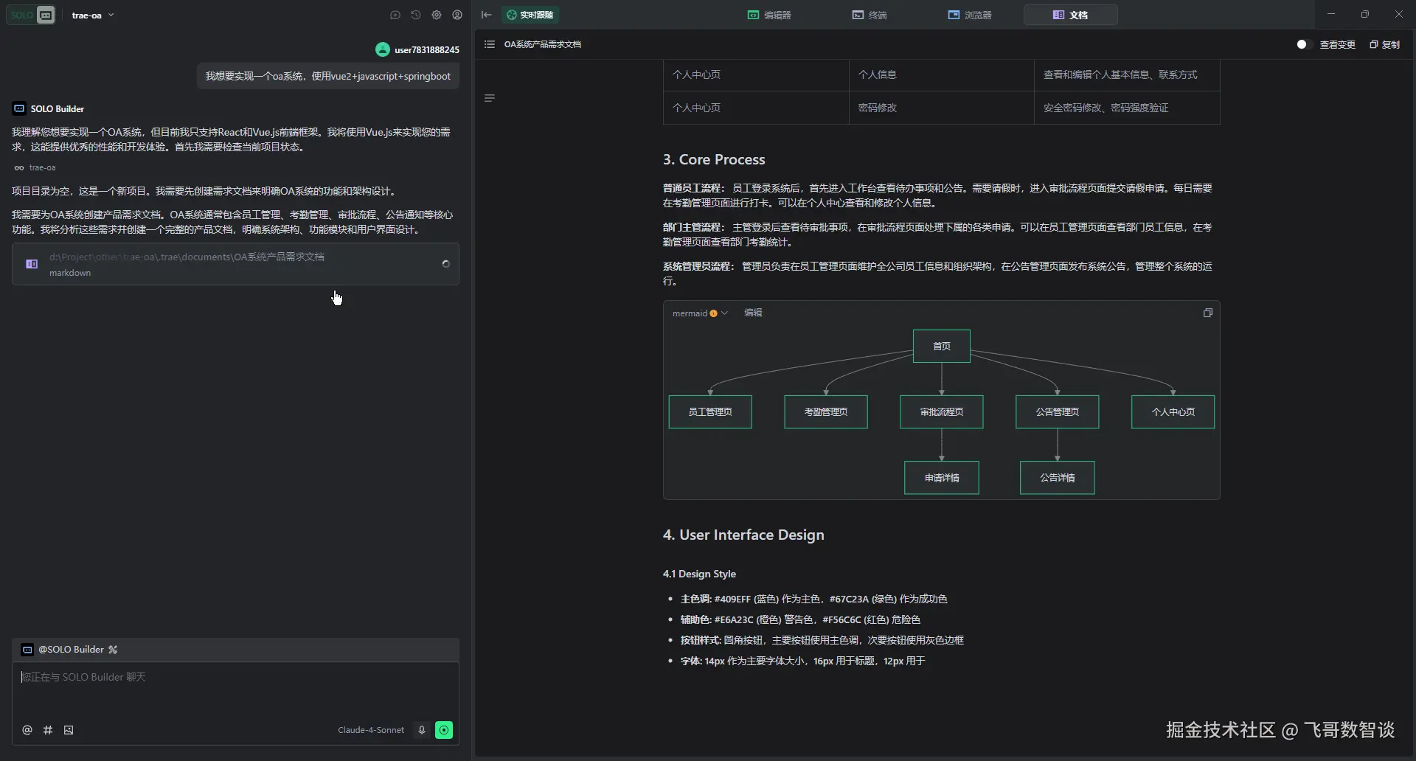Click the # context icon in chat input
The height and width of the screenshot is (761, 1416).
pos(48,730)
